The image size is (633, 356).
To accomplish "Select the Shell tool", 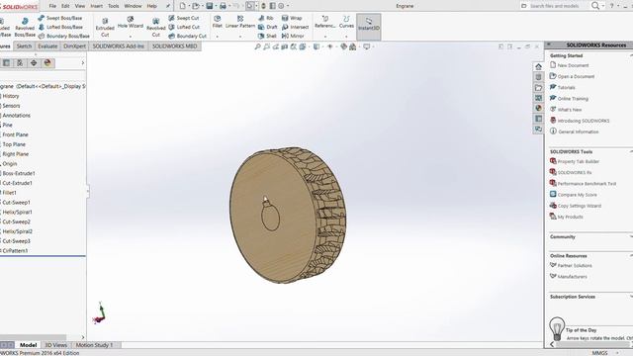I will [267, 36].
